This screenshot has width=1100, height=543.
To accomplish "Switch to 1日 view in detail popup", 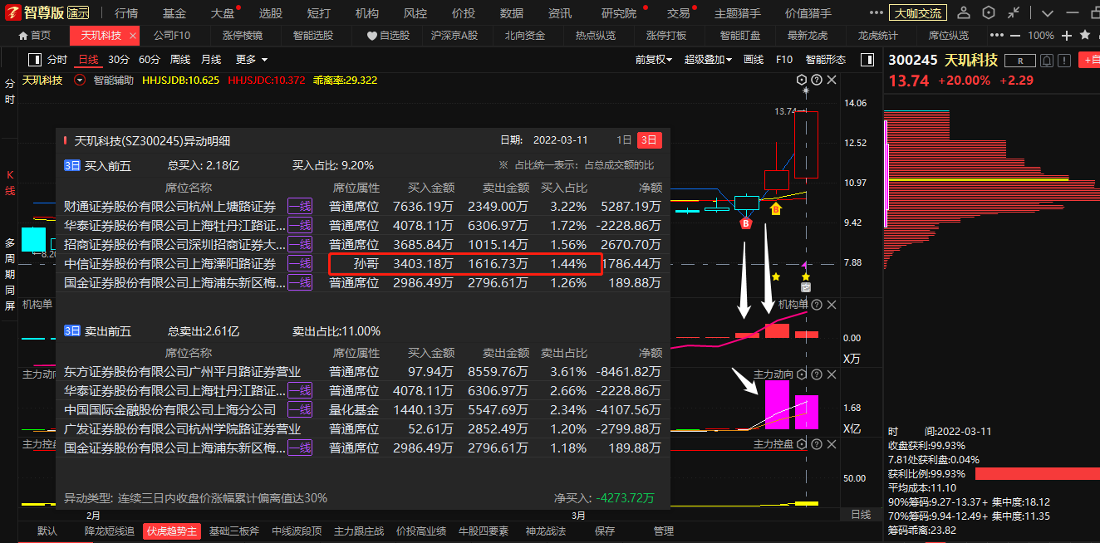I will point(625,140).
